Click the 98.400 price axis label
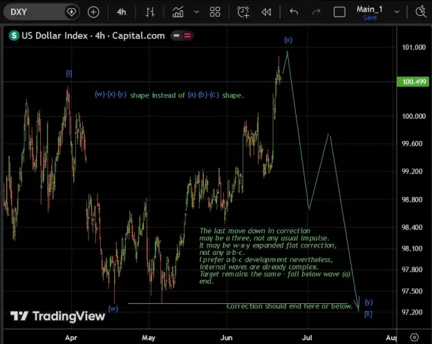 412,227
